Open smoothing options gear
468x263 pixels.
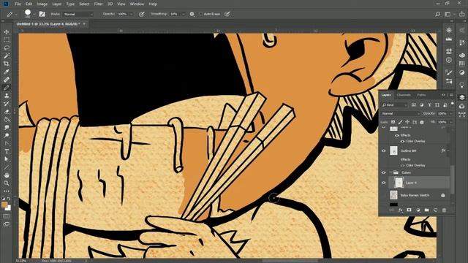(192, 14)
